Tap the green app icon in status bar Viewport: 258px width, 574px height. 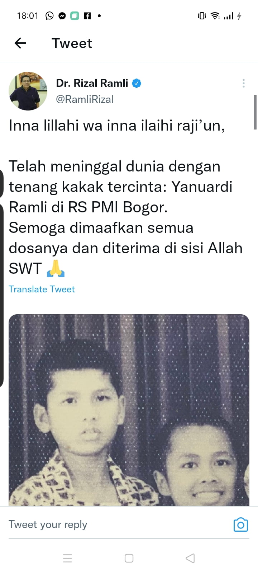click(x=75, y=16)
